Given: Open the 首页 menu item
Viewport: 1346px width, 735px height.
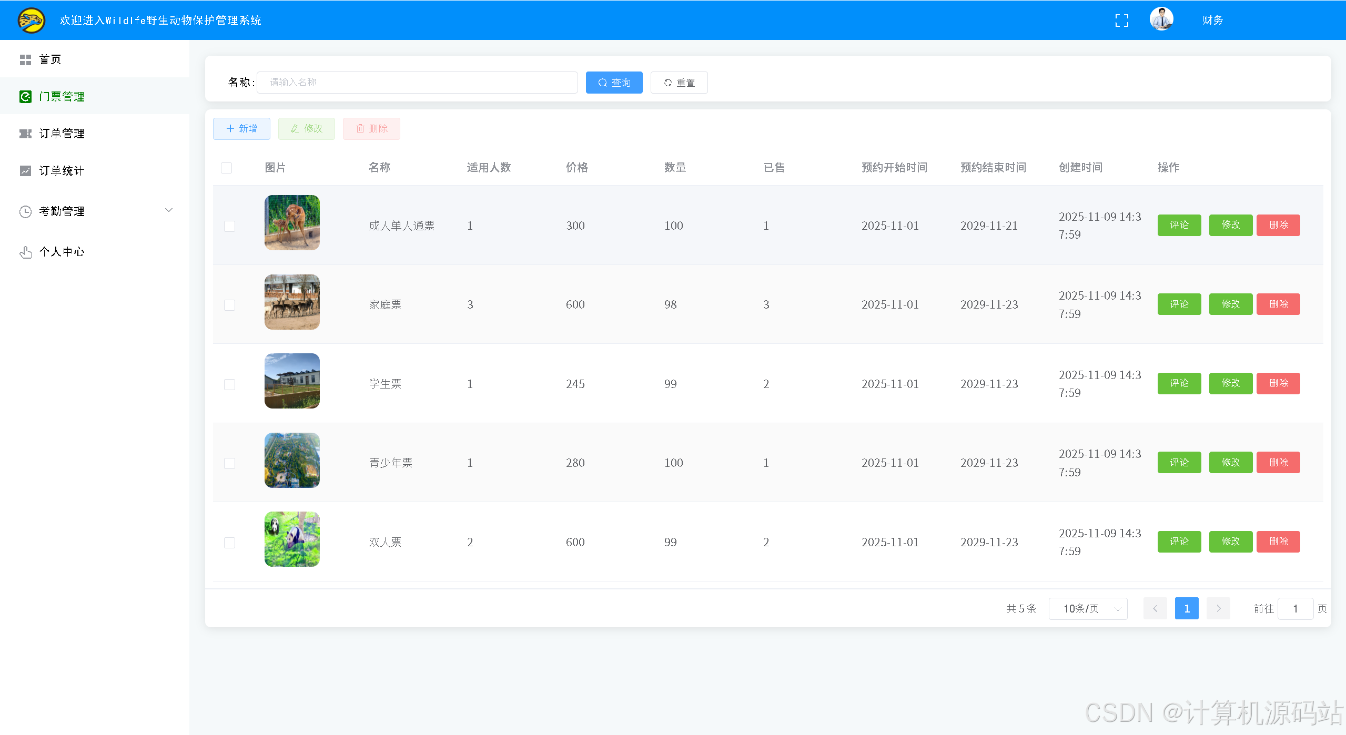Looking at the screenshot, I should (95, 59).
